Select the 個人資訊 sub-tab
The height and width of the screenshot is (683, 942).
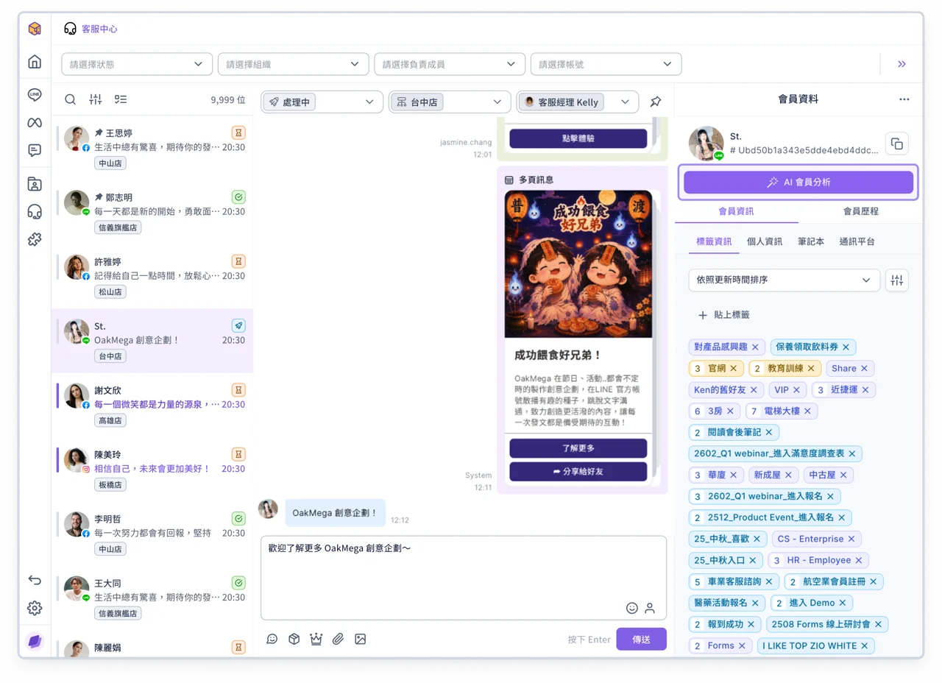coord(765,241)
